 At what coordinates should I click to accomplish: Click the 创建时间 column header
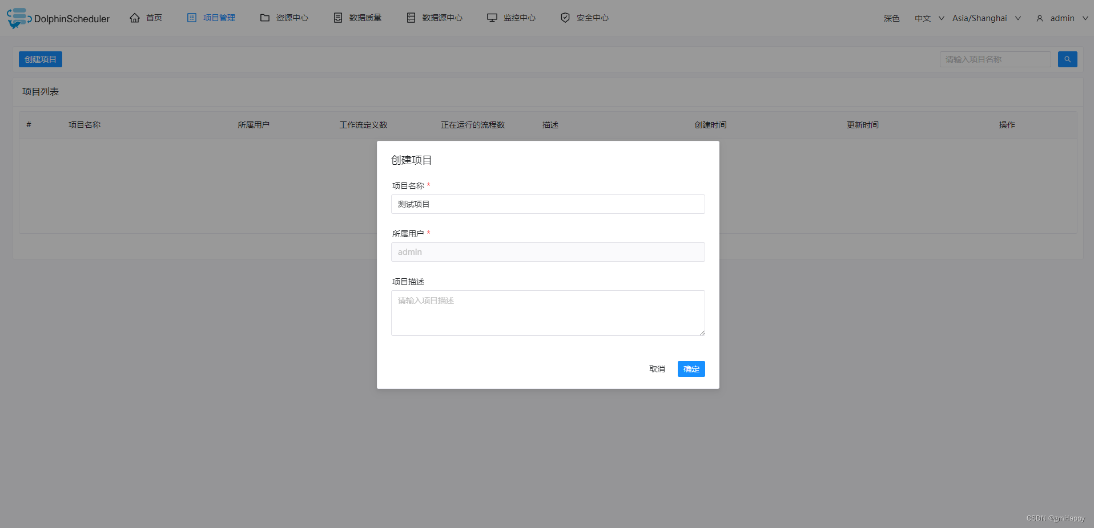click(x=710, y=125)
